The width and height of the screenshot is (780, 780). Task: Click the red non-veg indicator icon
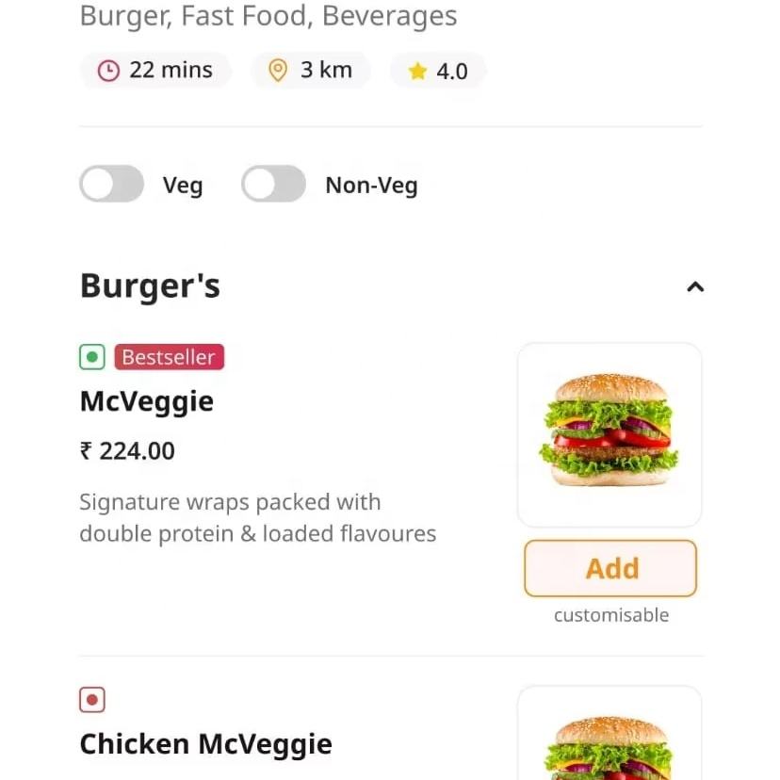point(92,700)
